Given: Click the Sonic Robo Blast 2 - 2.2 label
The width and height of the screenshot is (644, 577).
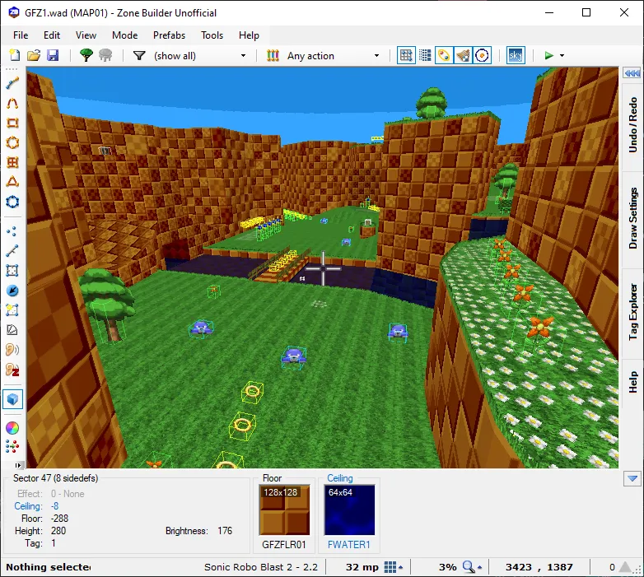Looking at the screenshot, I should 261,567.
